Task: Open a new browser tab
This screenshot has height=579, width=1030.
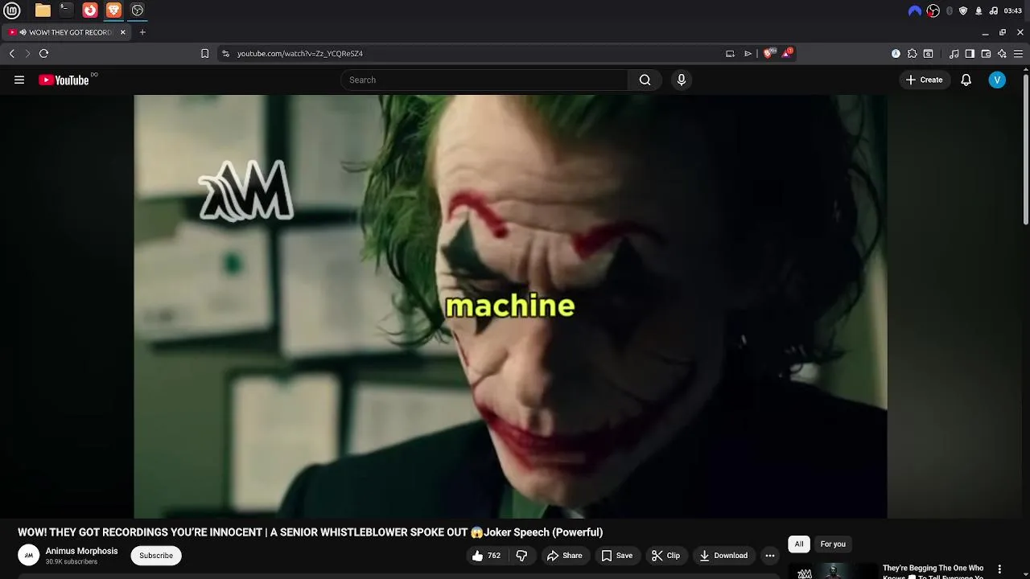Action: point(142,32)
